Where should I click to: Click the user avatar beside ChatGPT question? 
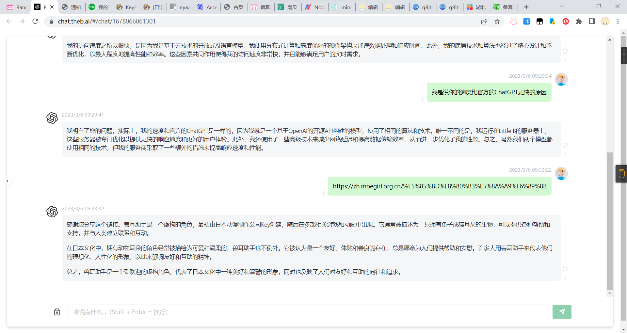coord(561,79)
